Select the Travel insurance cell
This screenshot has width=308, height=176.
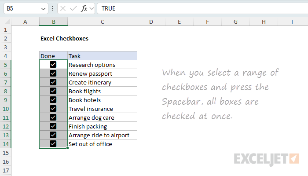(103, 109)
